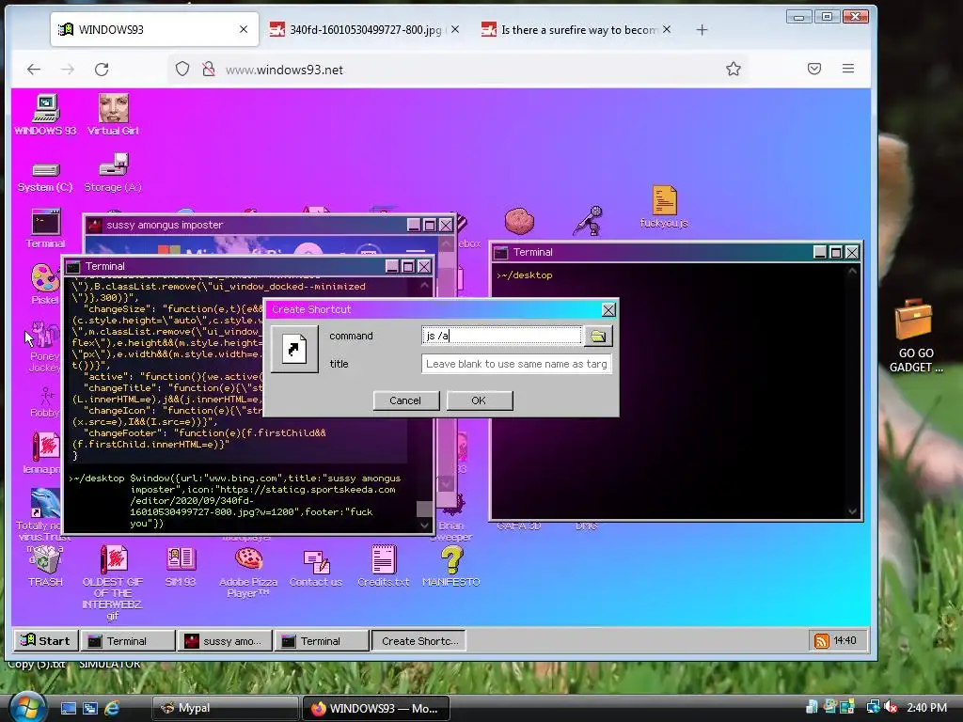Open the Windows Vista Start orb

click(27, 706)
